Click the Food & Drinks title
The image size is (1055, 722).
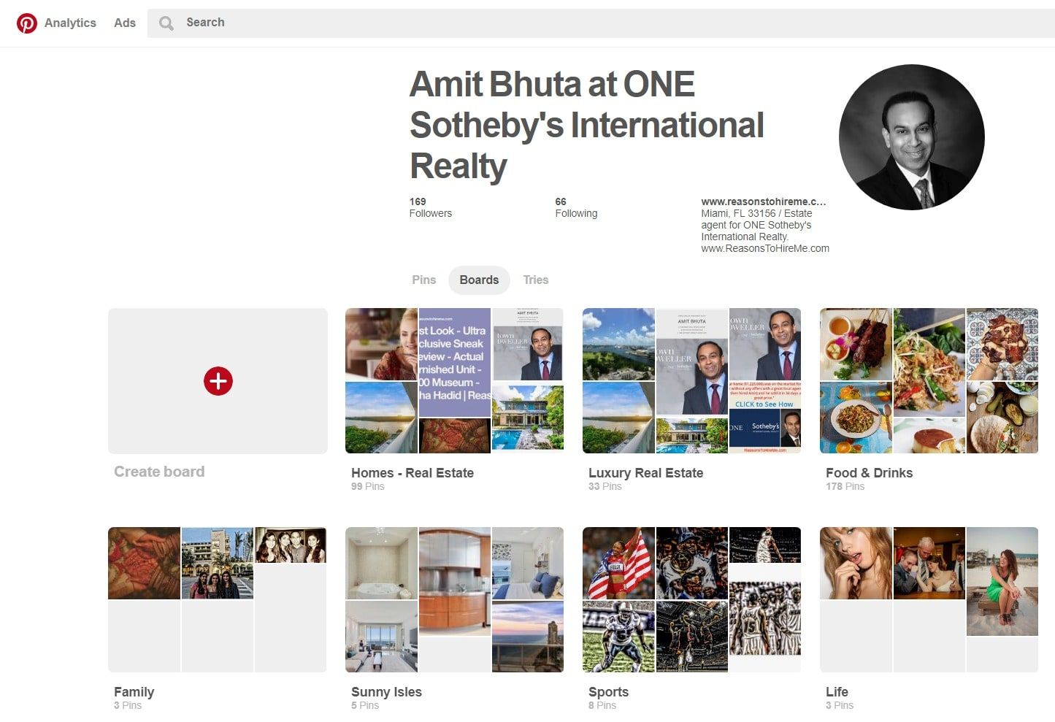(x=870, y=473)
